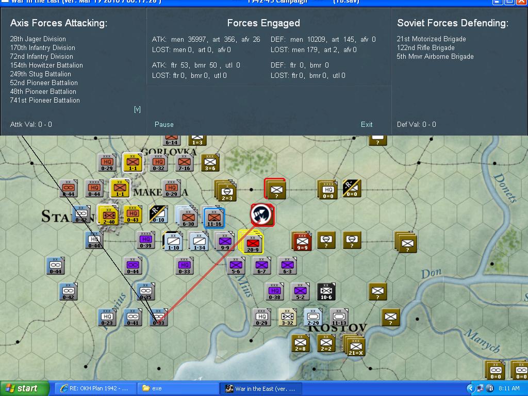Select the purple 6-7 infantry counter

tap(261, 266)
